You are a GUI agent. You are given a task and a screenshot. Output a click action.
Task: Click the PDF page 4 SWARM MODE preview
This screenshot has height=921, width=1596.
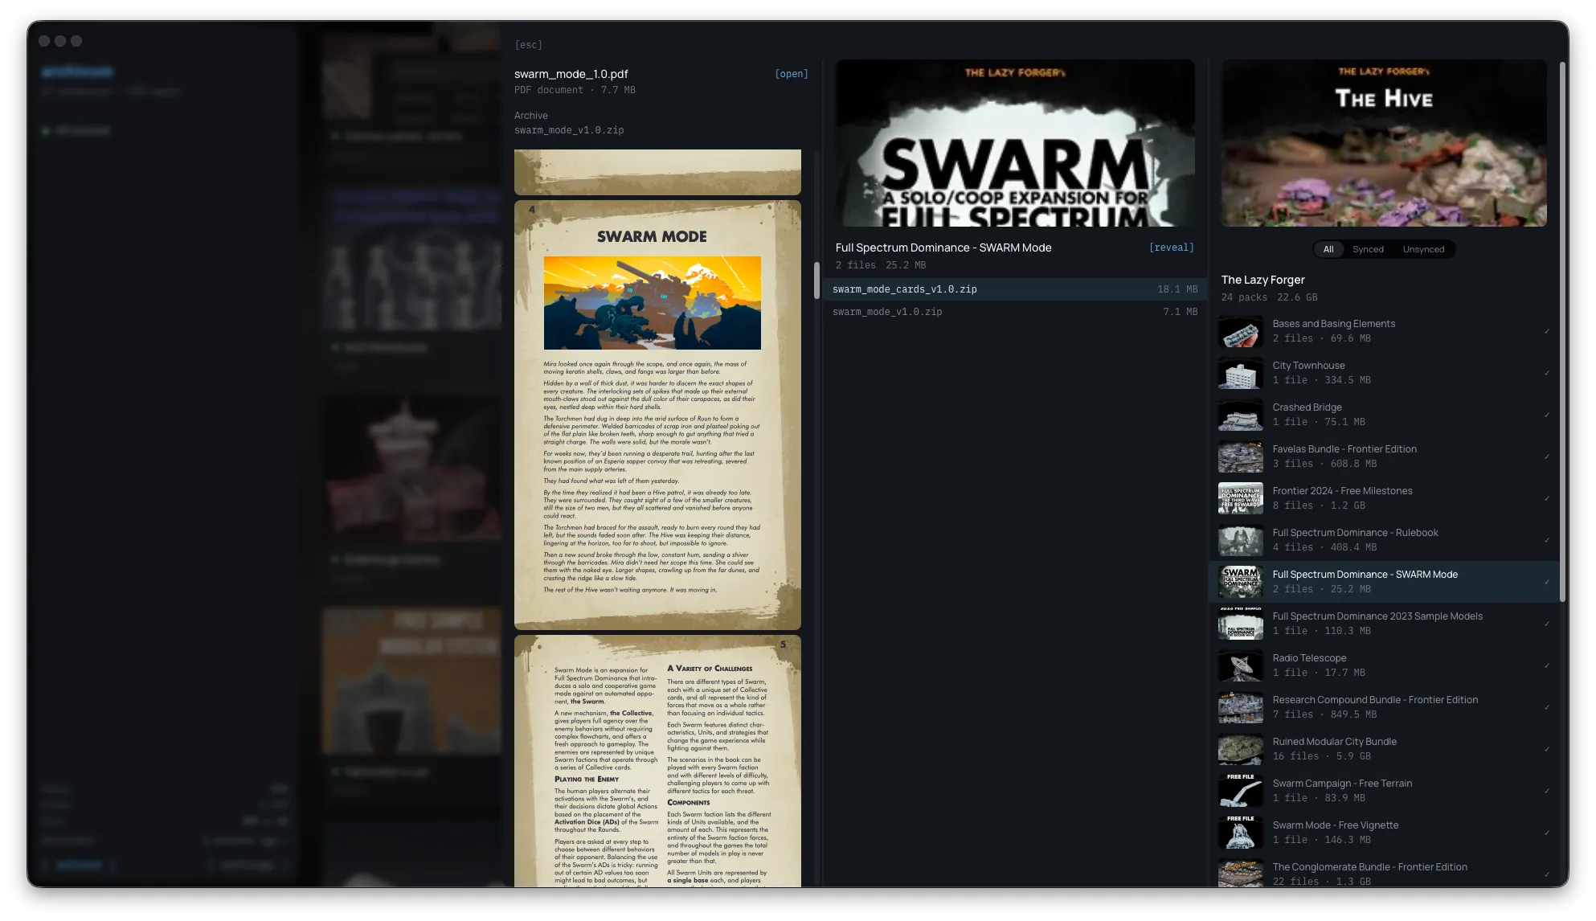pyautogui.click(x=657, y=415)
